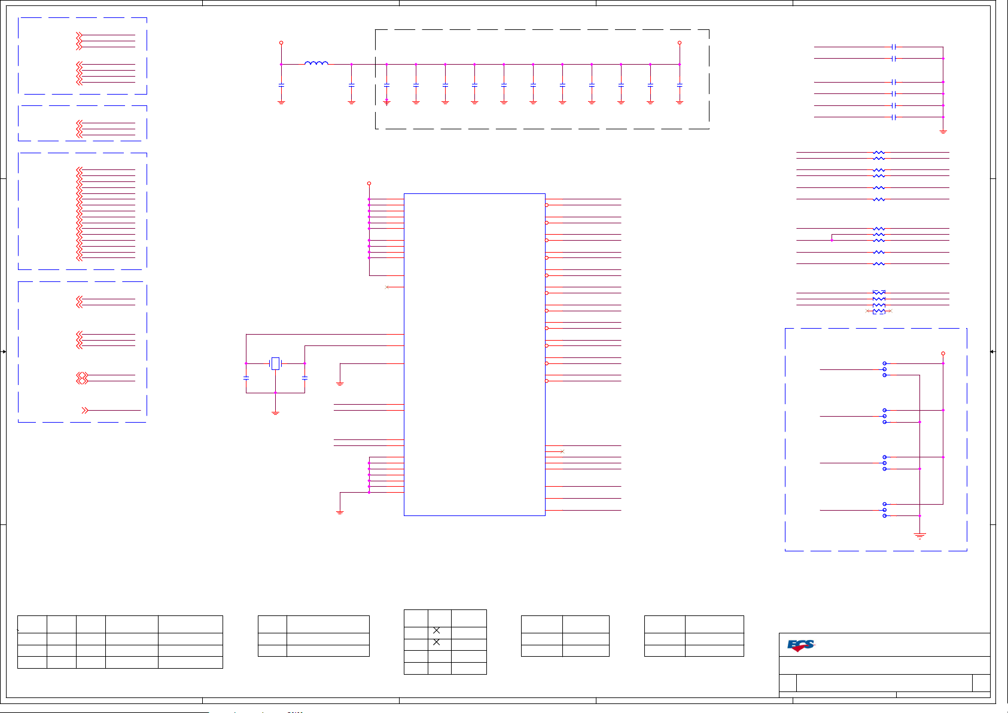The image size is (1008, 713).
Task: Select the power node circle above the IC's left pins
Action: pyautogui.click(x=369, y=183)
